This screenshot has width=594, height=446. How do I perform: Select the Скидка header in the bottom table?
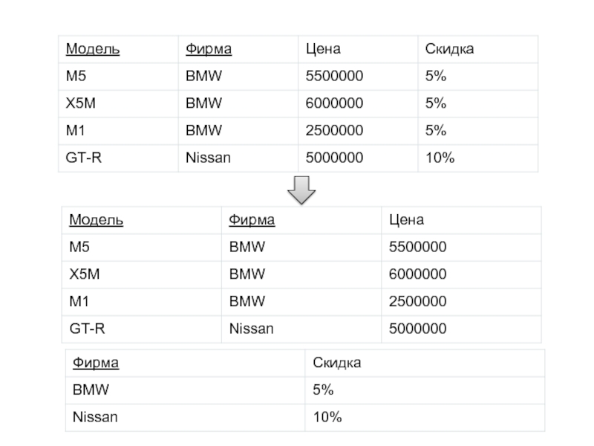click(x=337, y=363)
